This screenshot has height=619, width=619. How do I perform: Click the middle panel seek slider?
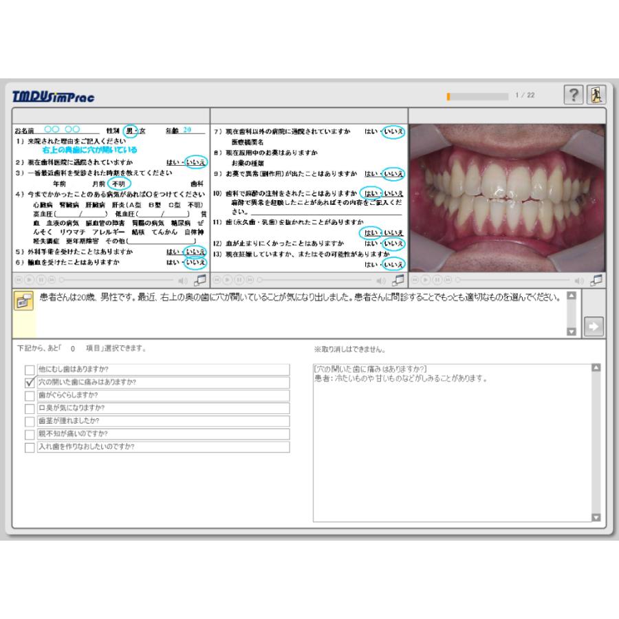(x=314, y=280)
